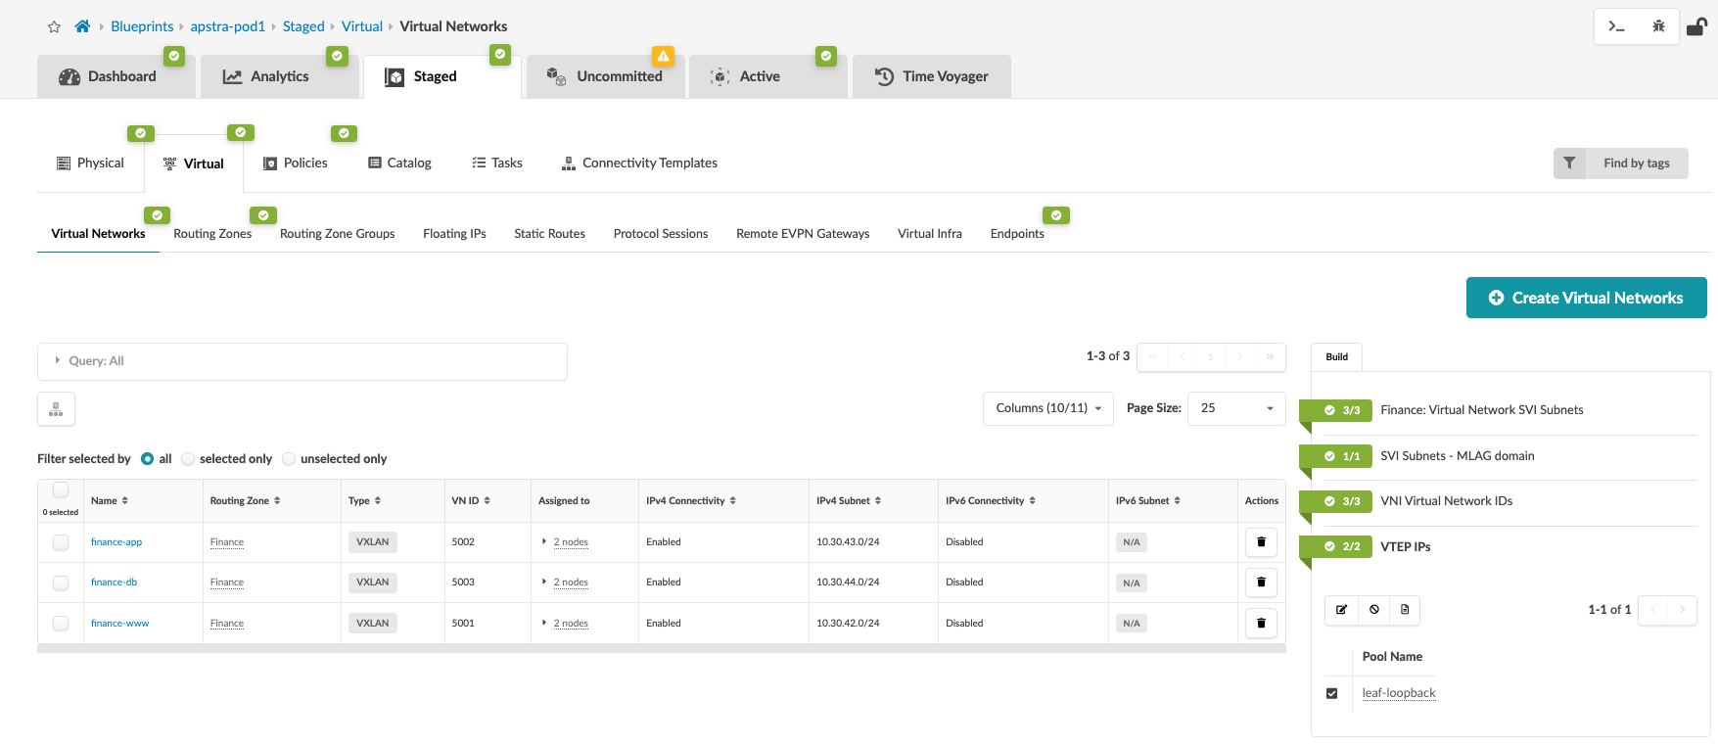Click the last page double-arrow in table pagination
1718x746 pixels.
tap(1270, 356)
